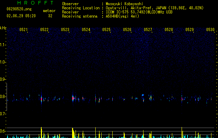
Task: Click the 0528 time marker
Action: pyautogui.click(x=169, y=30)
